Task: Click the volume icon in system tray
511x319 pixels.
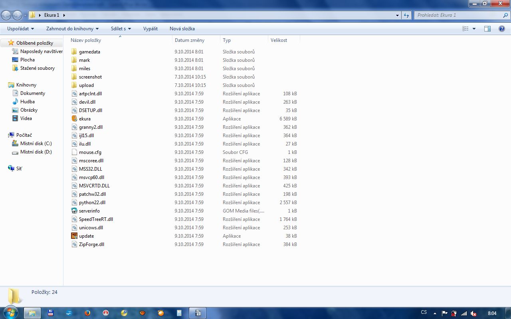Action: [x=473, y=313]
